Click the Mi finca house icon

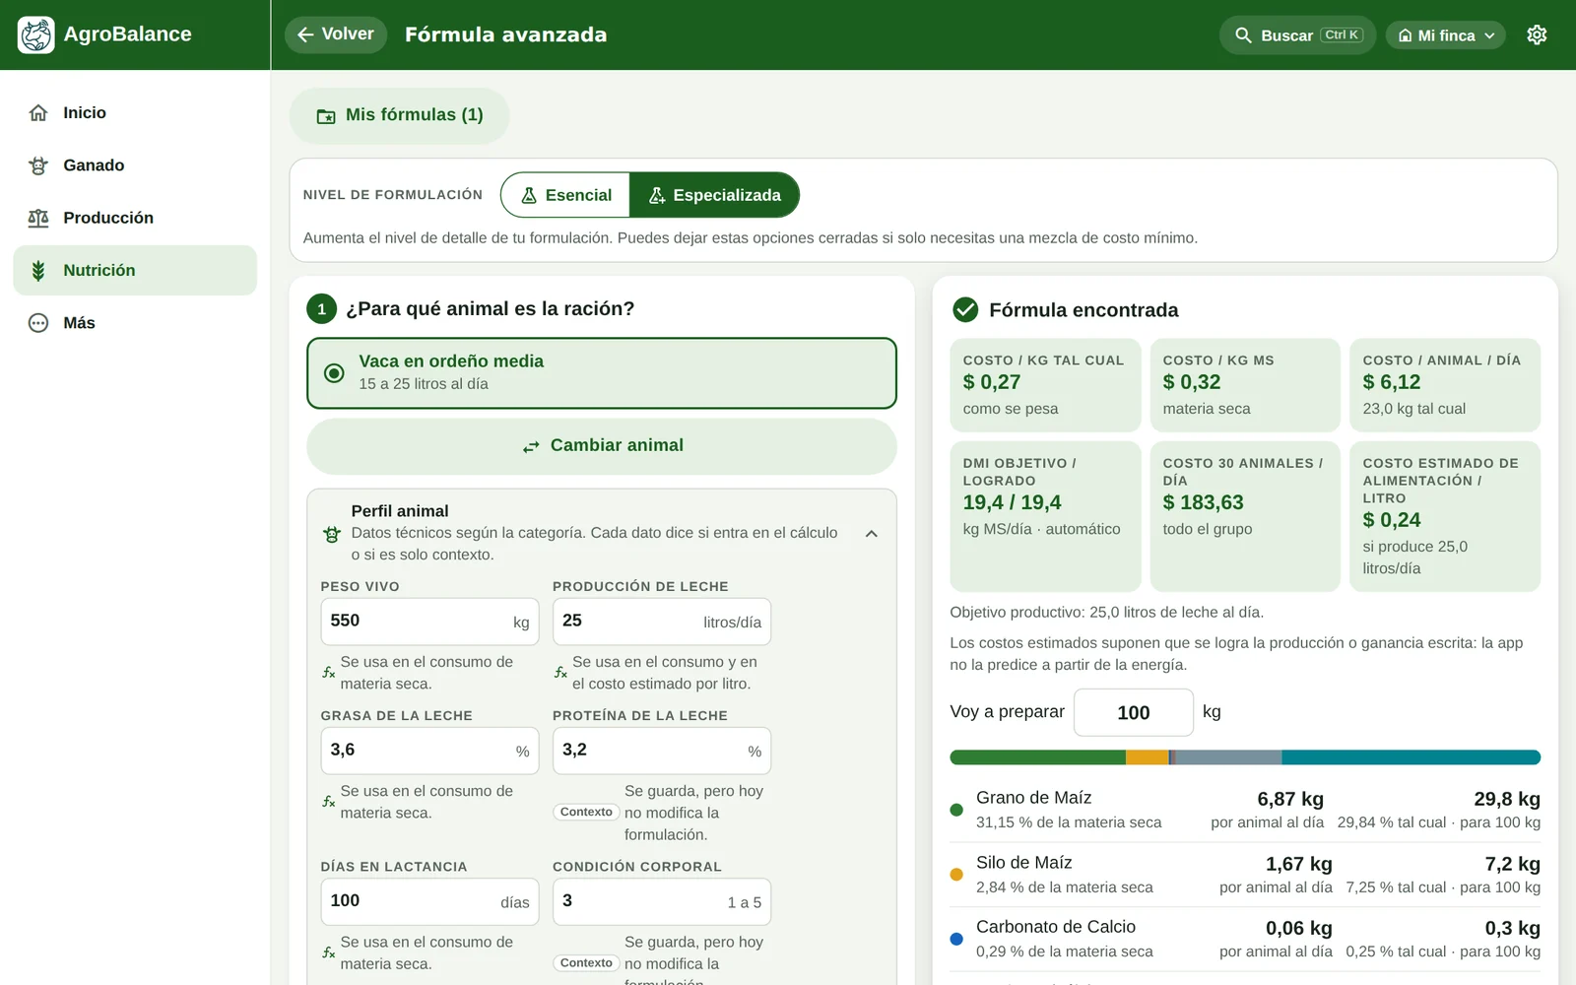tap(1406, 35)
